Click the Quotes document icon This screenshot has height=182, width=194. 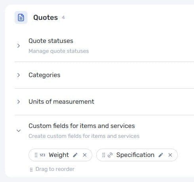(21, 17)
